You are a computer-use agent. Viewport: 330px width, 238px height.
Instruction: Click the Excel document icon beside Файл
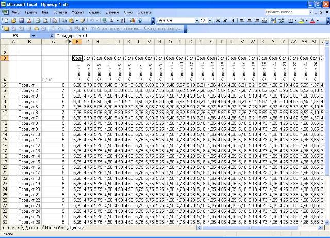(x=5, y=12)
